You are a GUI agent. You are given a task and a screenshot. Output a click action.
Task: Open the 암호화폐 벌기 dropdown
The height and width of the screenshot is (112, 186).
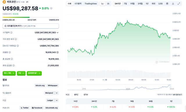pos(34,73)
